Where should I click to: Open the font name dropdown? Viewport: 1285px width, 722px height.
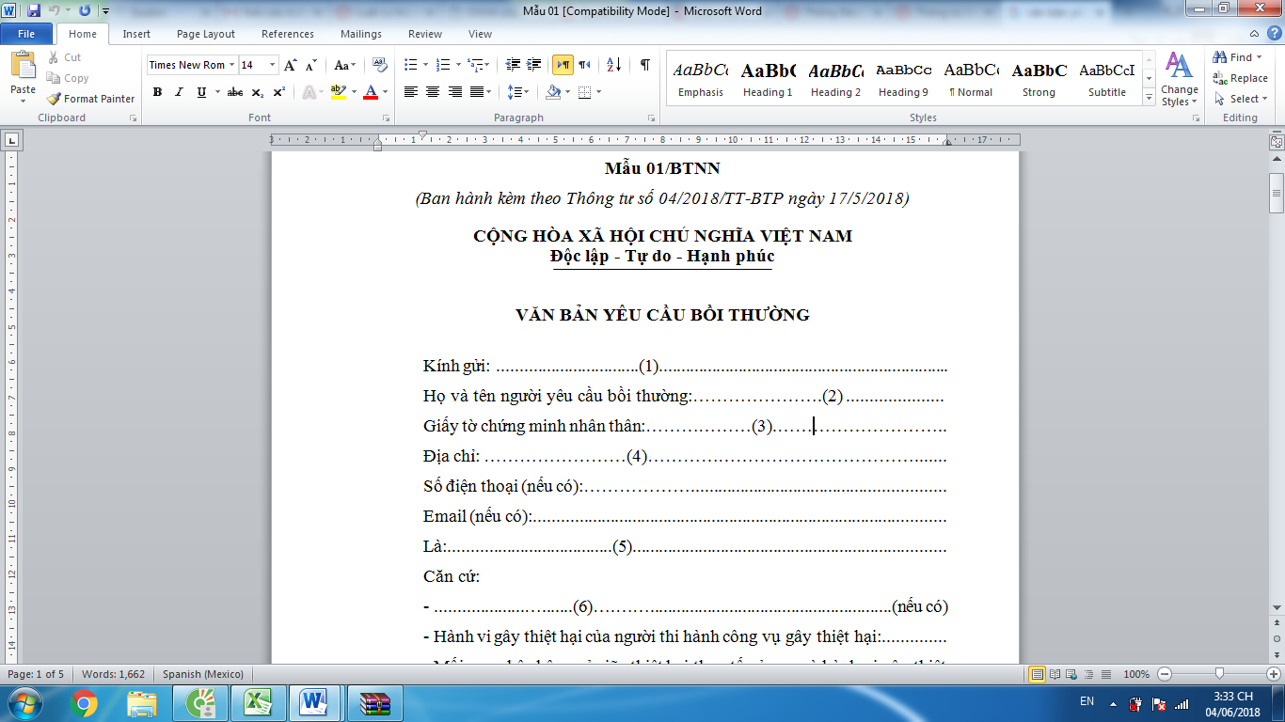pos(231,65)
